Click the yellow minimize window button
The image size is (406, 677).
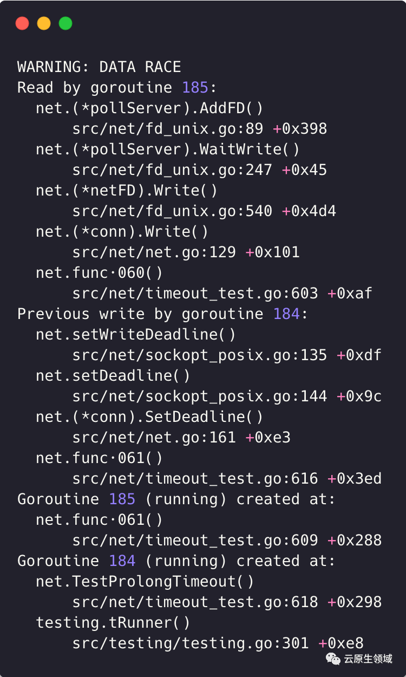coord(44,23)
